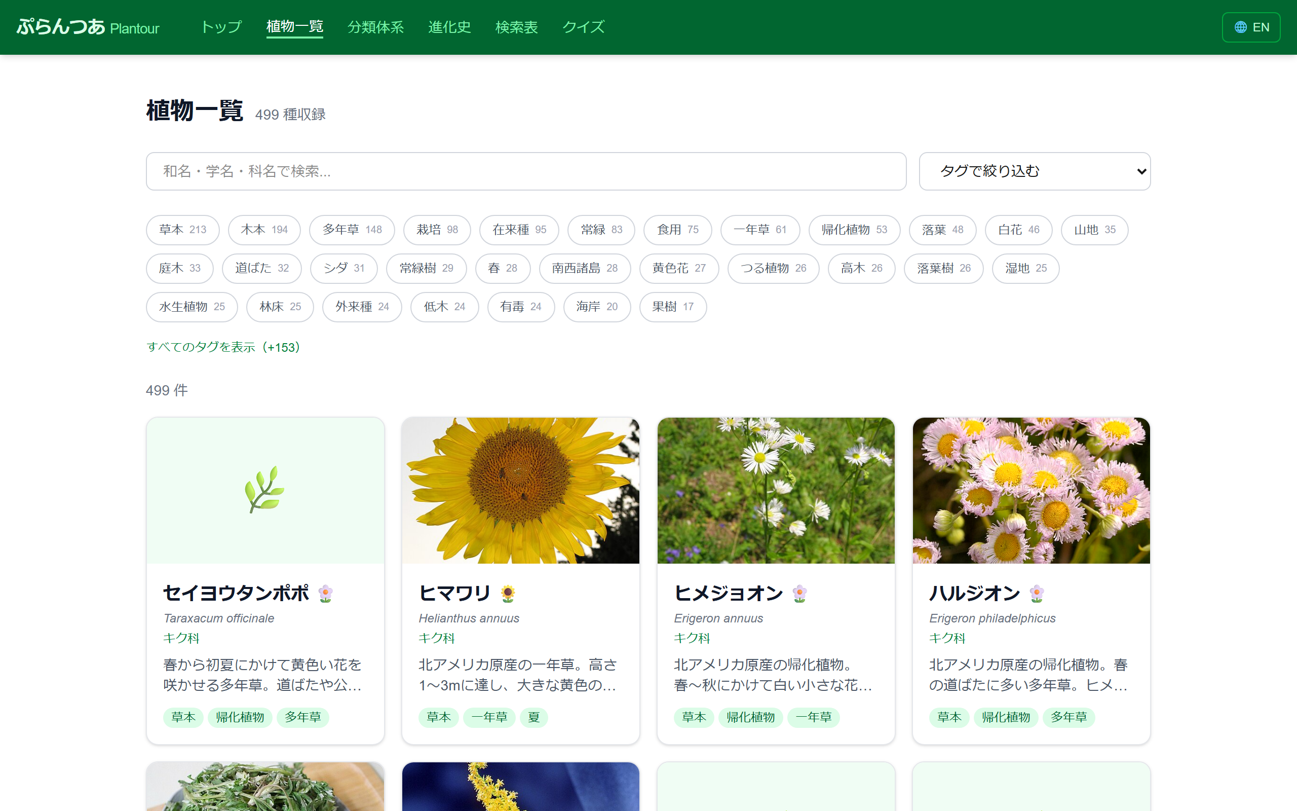Go to トップ nav item
The image size is (1297, 811).
(221, 27)
